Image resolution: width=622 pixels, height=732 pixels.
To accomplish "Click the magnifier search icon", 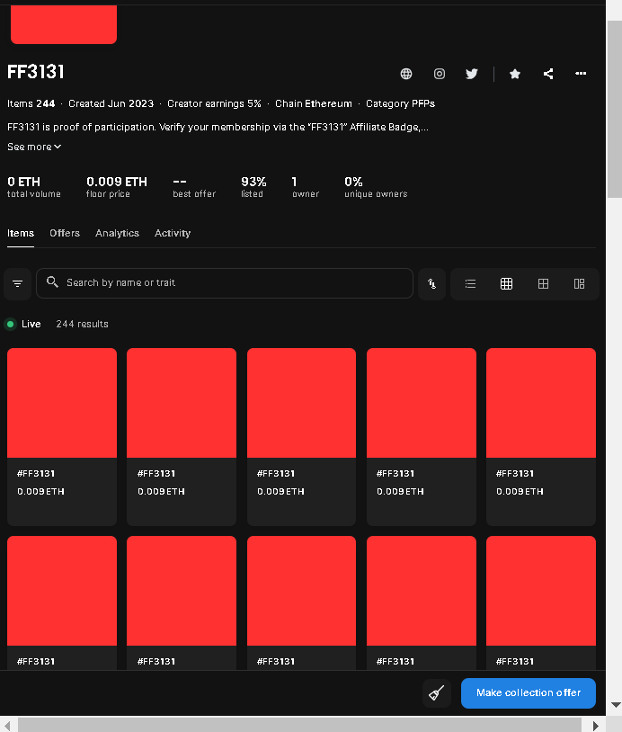I will coord(52,282).
